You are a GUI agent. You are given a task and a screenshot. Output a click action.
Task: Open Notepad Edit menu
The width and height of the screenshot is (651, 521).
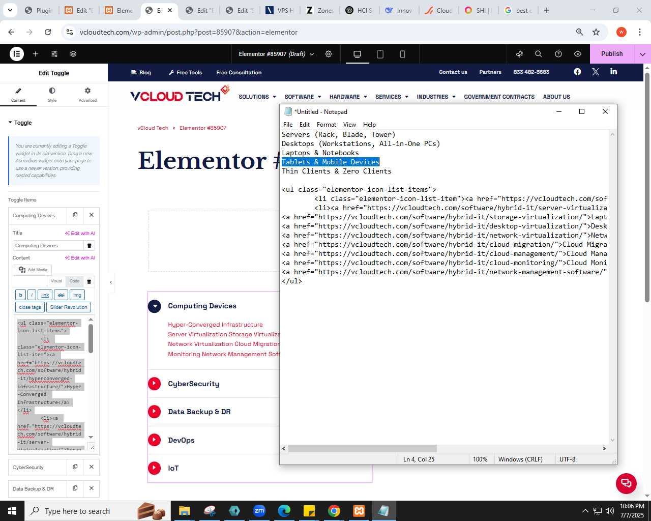point(305,125)
